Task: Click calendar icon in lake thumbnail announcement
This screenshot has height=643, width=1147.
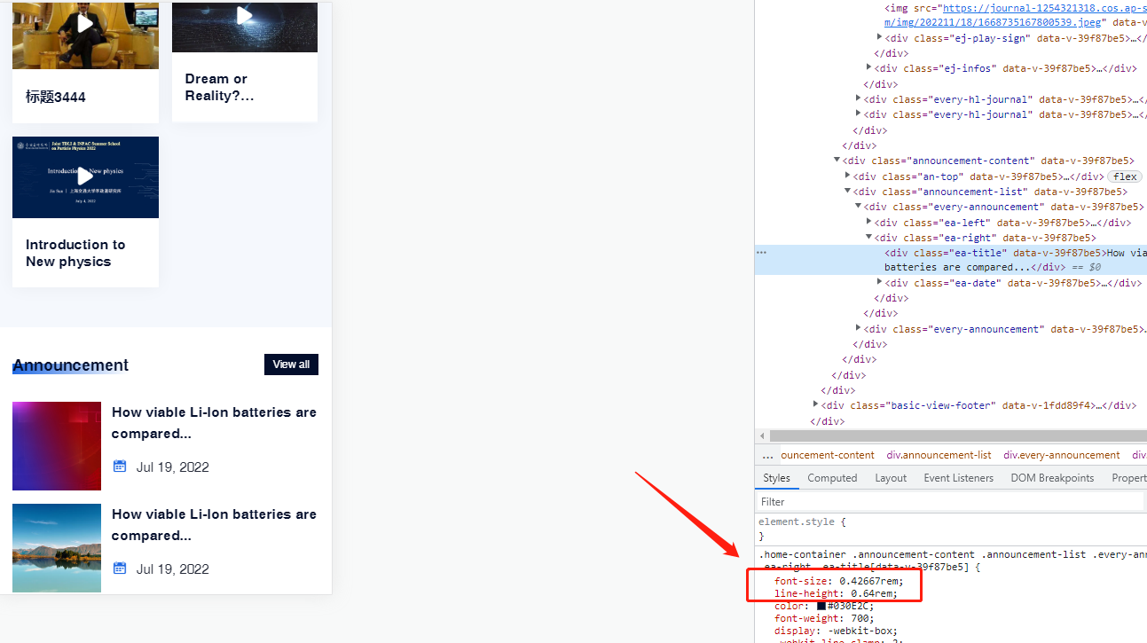Action: tap(121, 569)
